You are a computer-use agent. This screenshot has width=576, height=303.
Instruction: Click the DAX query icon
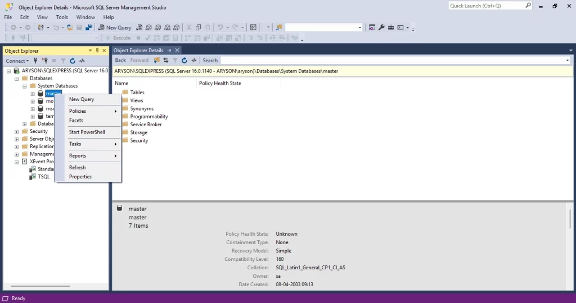177,27
